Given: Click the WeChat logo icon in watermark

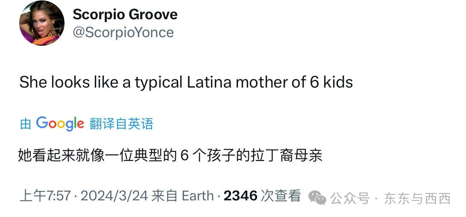Looking at the screenshot, I should [317, 197].
